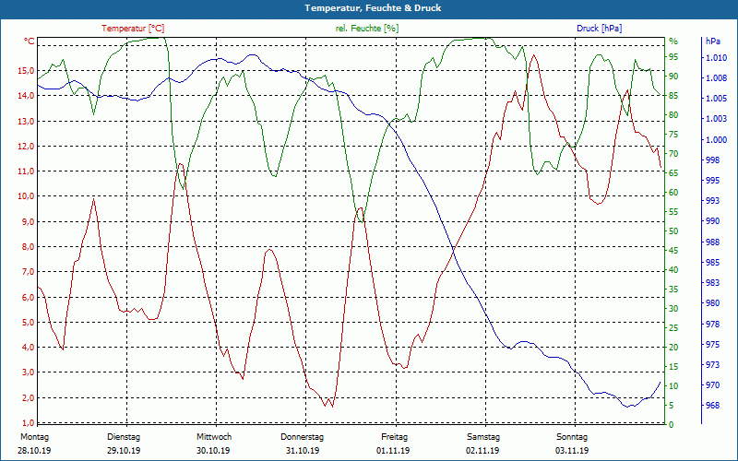Select the 'Freitag' day label

click(x=395, y=437)
